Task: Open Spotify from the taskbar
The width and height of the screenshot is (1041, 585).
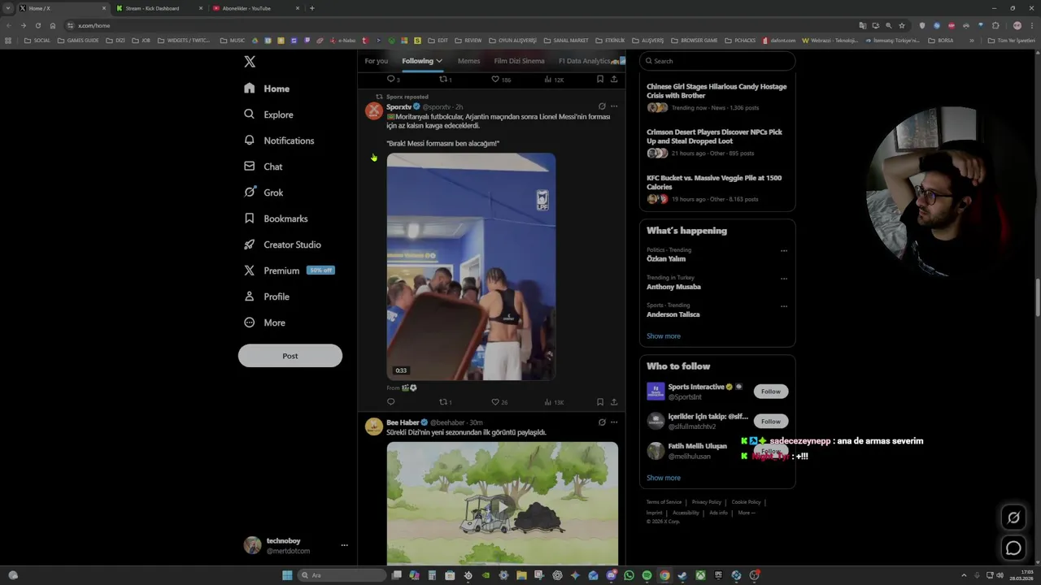Action: click(x=647, y=575)
